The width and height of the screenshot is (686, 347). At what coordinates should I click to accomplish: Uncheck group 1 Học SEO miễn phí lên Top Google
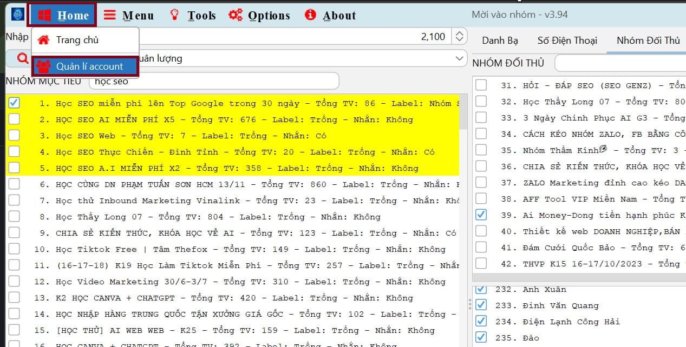pos(14,102)
